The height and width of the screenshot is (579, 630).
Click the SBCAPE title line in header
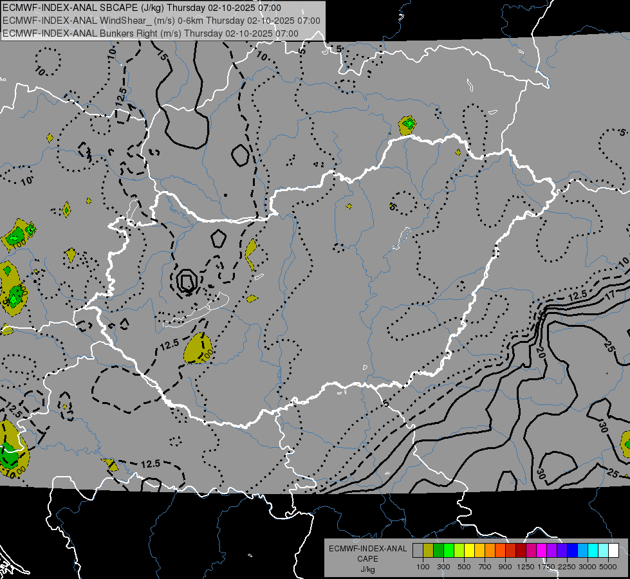click(142, 8)
